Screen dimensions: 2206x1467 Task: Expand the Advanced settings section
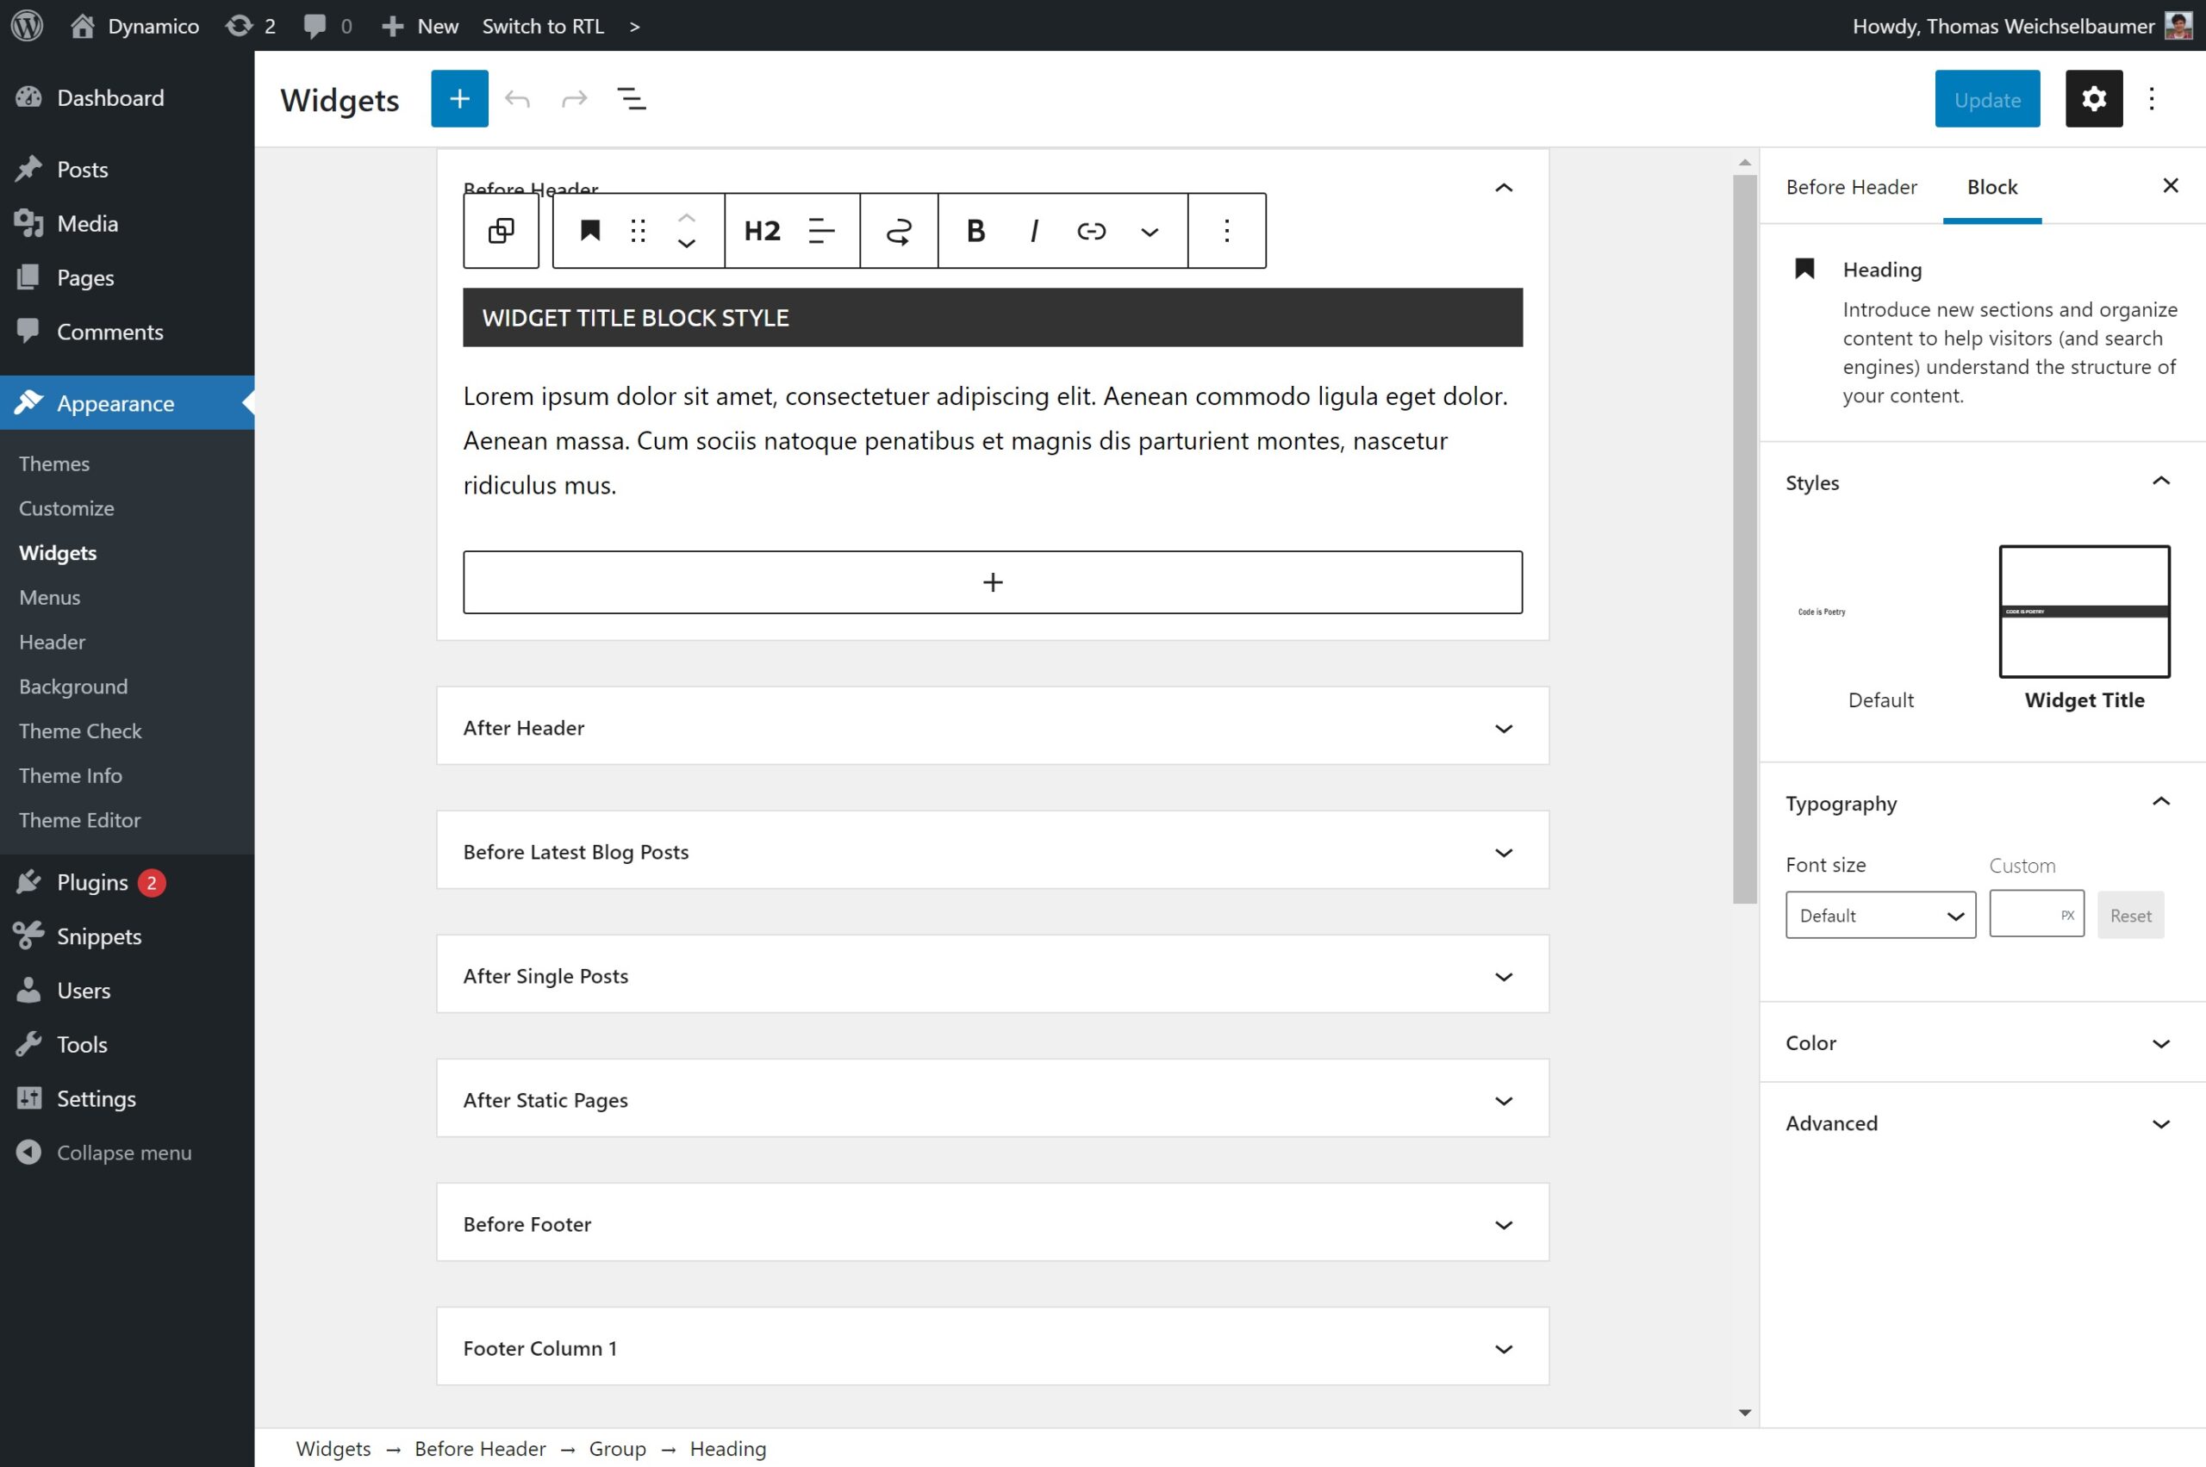click(x=1982, y=1122)
